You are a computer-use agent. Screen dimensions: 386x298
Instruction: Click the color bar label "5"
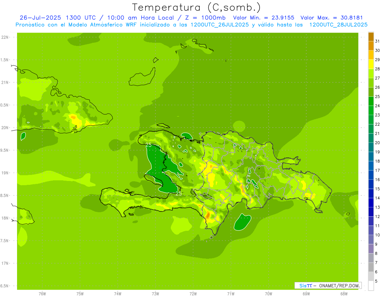click(x=376, y=281)
